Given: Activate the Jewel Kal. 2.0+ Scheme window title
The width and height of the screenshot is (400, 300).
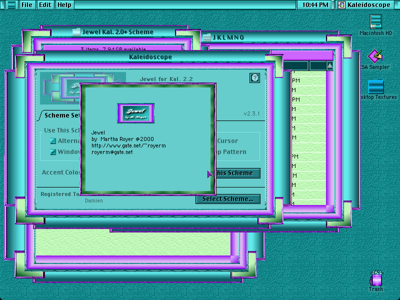Looking at the screenshot, I should point(118,32).
